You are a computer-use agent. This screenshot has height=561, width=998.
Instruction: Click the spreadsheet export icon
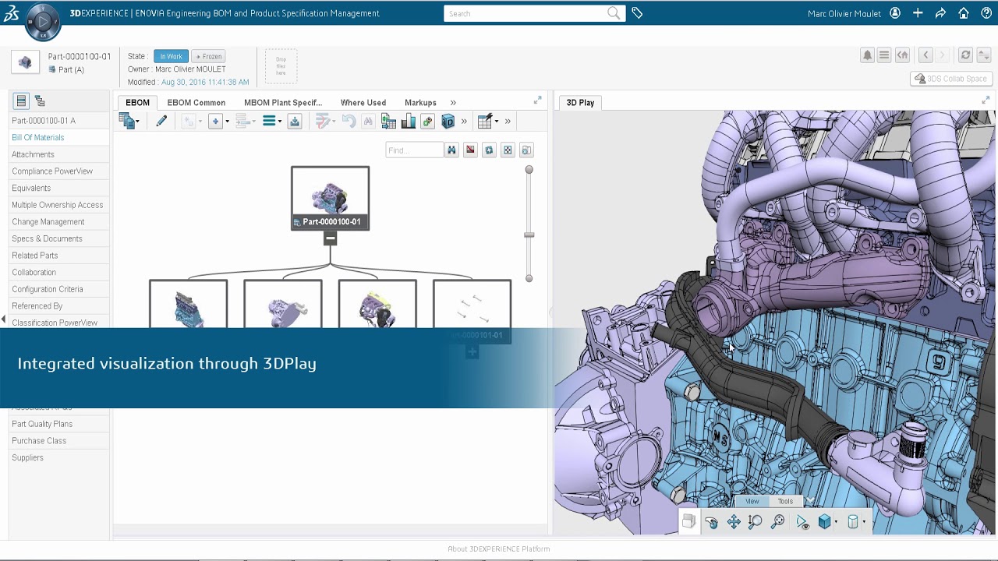(388, 122)
